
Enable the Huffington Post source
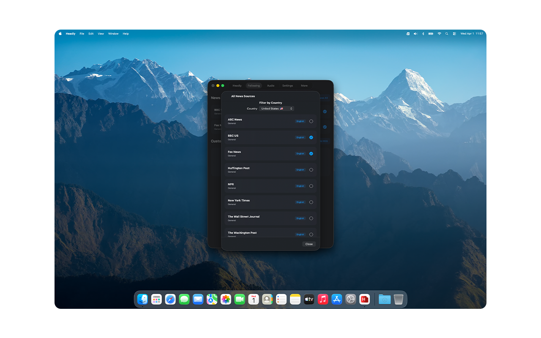pyautogui.click(x=311, y=170)
